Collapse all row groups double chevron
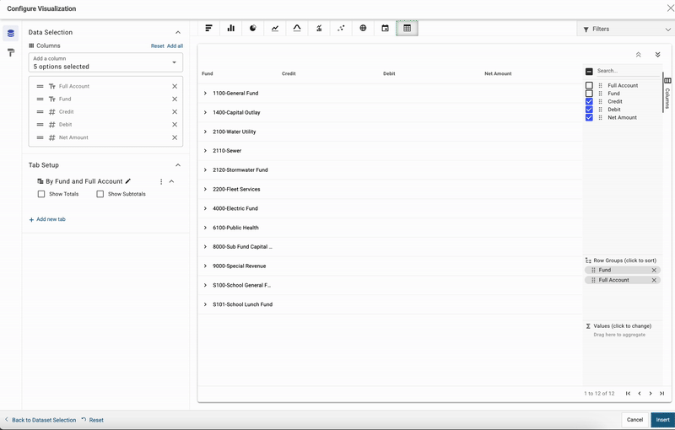Screen dimensions: 675x430 click(x=639, y=55)
